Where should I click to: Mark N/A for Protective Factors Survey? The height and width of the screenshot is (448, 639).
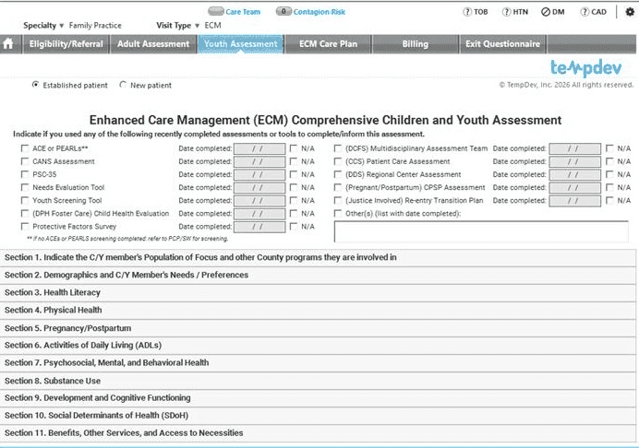[294, 226]
